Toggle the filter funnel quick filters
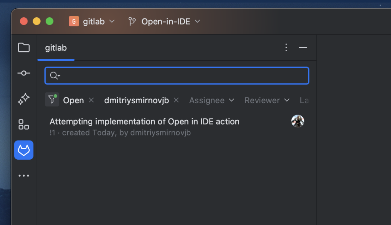391x225 pixels. click(52, 99)
